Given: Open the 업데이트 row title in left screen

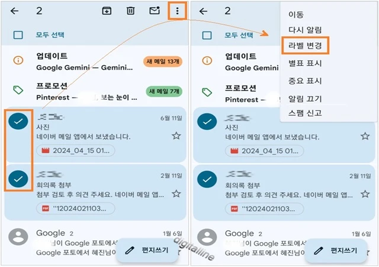Looking at the screenshot, I should (52, 56).
